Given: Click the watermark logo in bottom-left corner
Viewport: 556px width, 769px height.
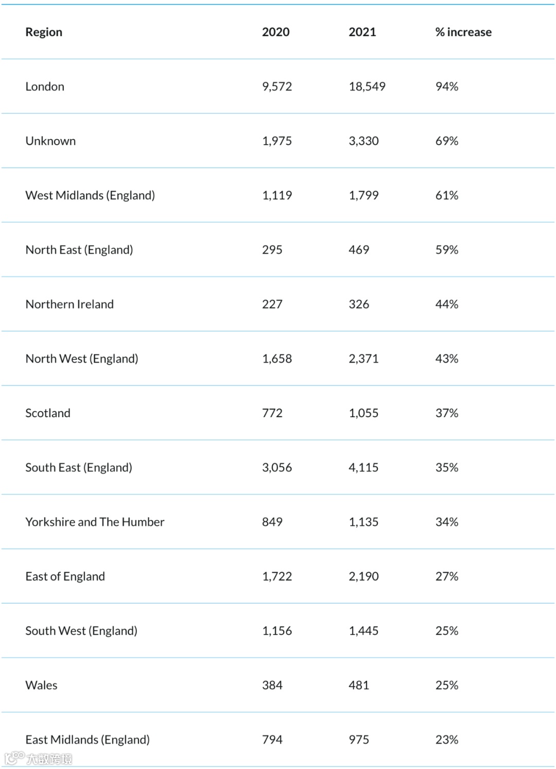Looking at the screenshot, I should pos(38,758).
